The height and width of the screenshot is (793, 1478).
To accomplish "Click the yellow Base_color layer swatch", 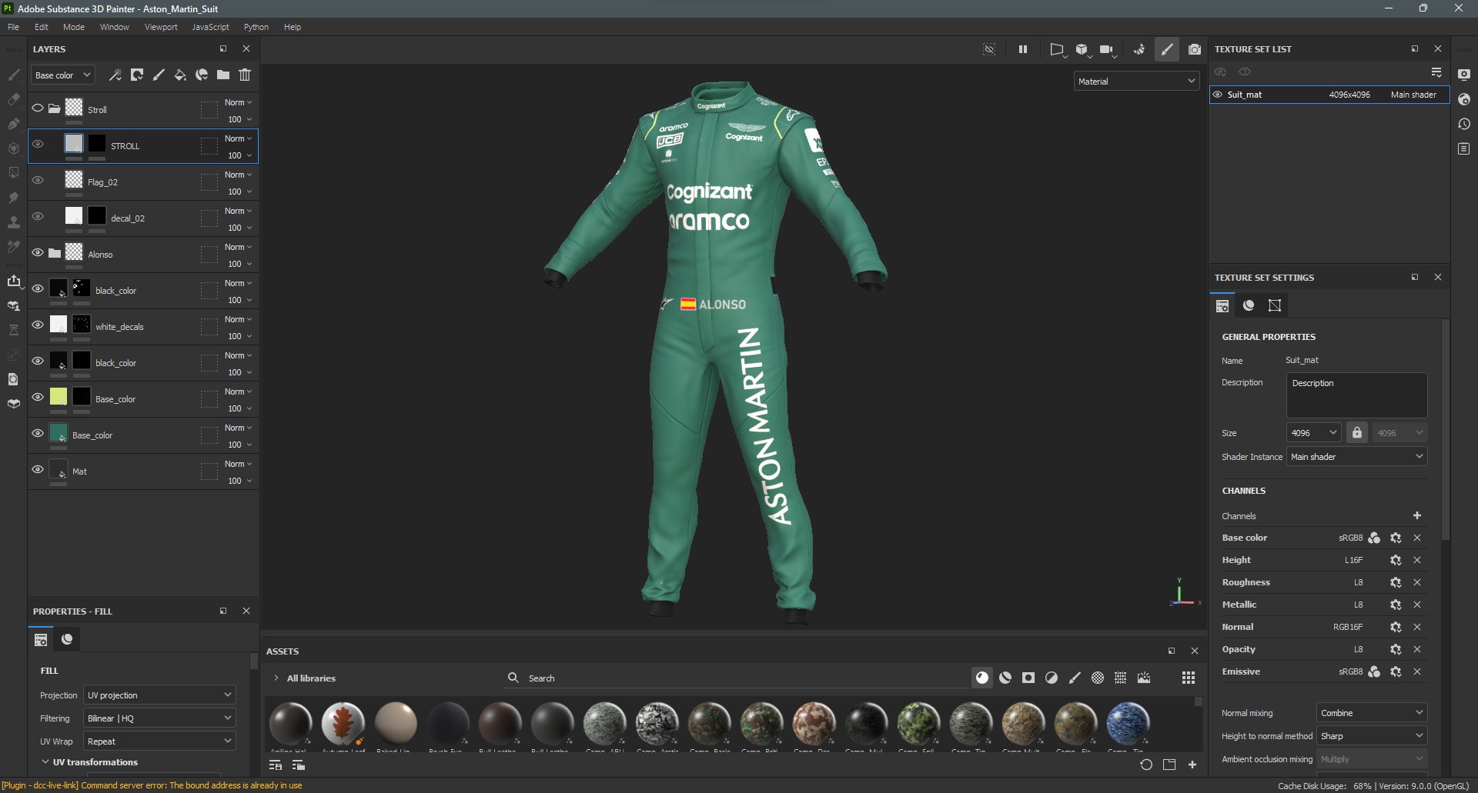I will 59,396.
